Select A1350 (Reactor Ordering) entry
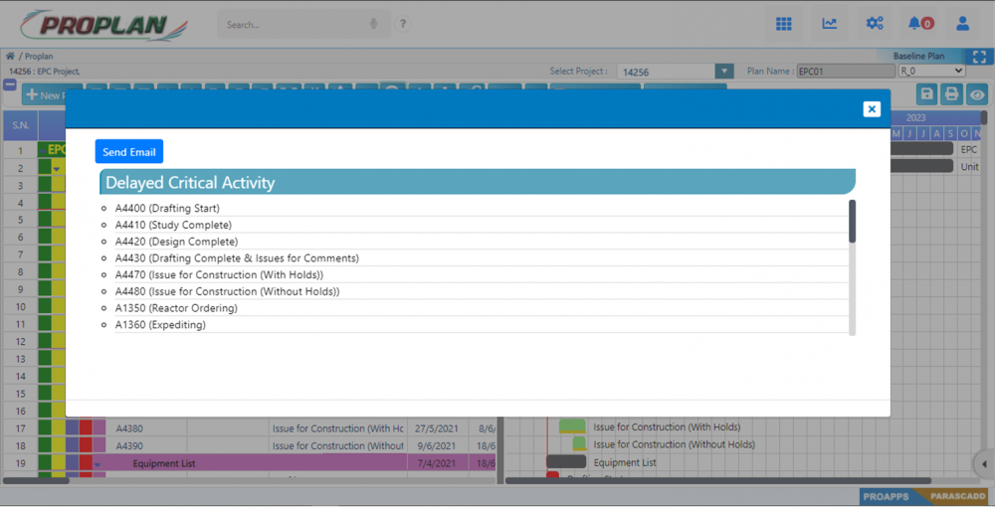The width and height of the screenshot is (995, 509). (x=176, y=308)
